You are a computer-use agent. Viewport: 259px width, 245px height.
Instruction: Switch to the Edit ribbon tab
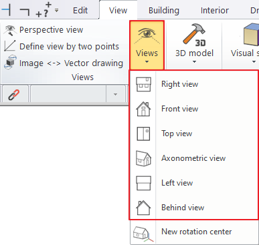coord(80,11)
